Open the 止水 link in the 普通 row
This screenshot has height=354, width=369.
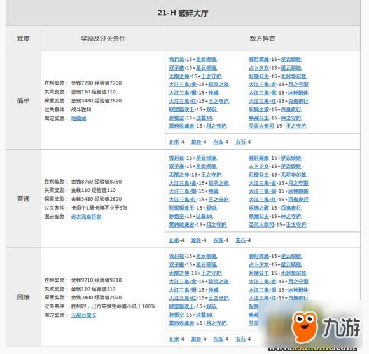coord(174,240)
